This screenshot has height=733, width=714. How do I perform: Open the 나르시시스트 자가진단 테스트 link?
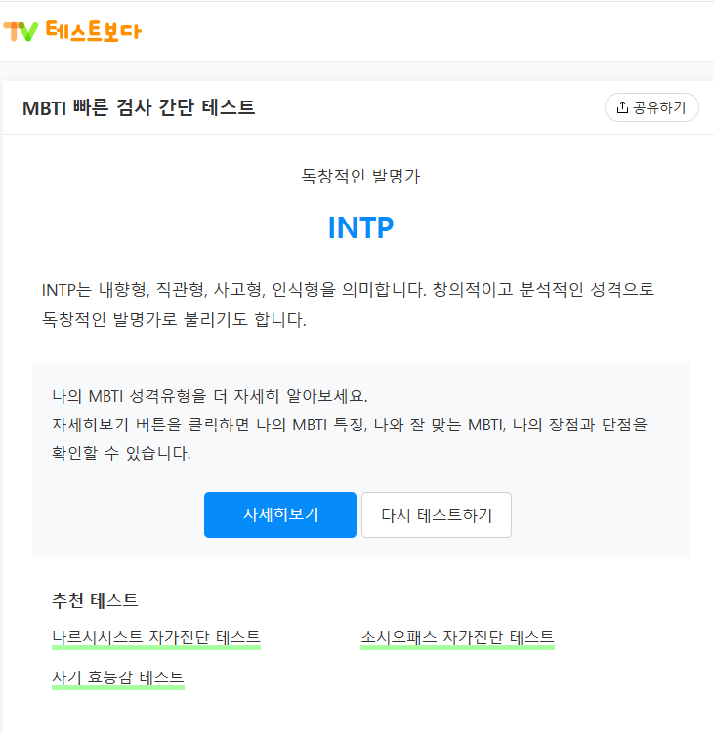click(x=156, y=637)
